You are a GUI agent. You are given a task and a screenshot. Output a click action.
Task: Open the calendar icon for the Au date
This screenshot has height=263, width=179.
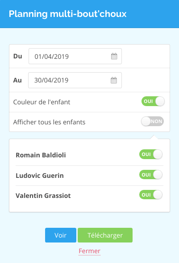[x=114, y=80]
